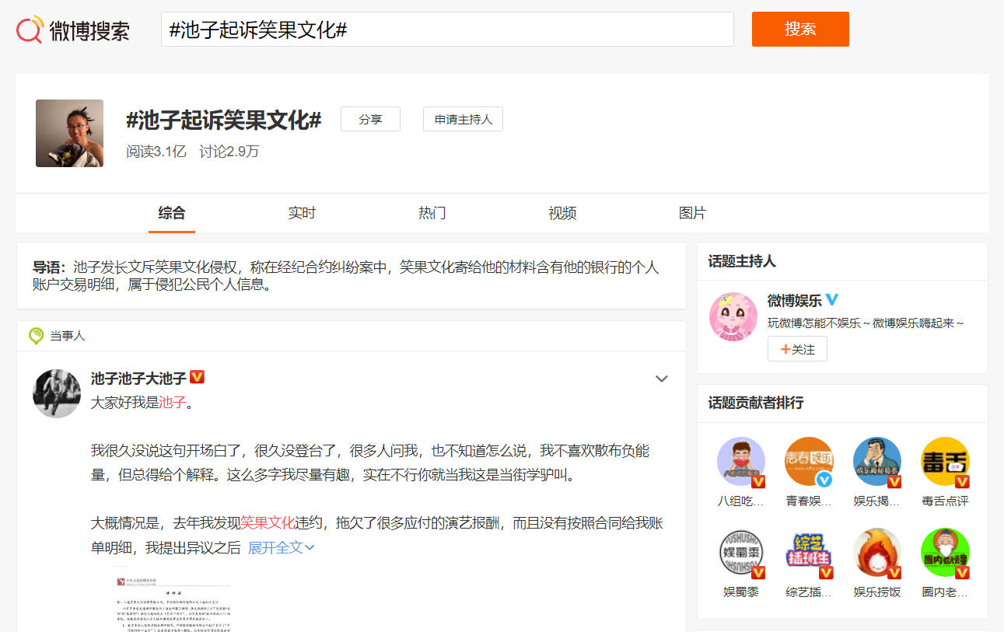Click the 讨论2.9万 discussion count

[x=229, y=152]
